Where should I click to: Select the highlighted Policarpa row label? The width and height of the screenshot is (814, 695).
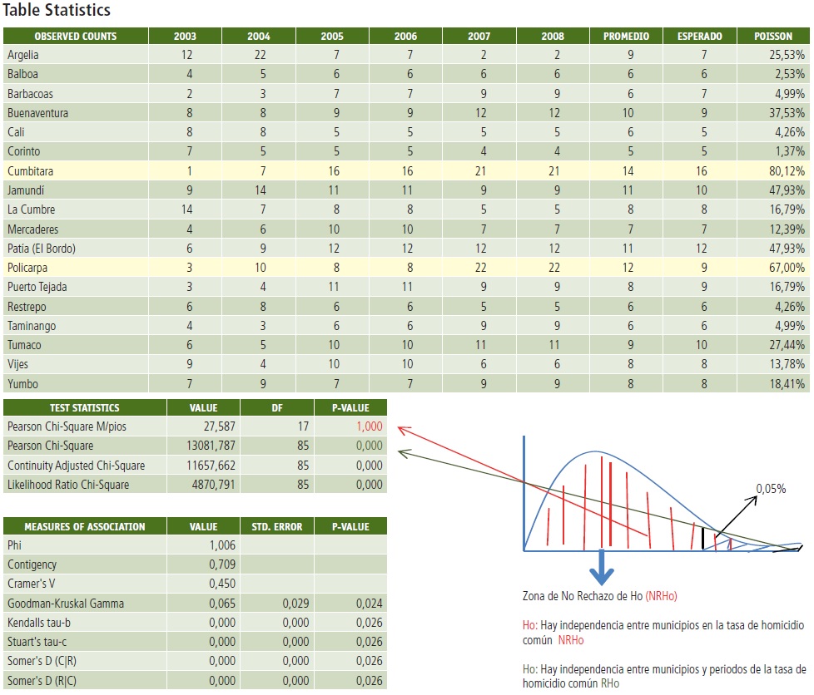[28, 269]
